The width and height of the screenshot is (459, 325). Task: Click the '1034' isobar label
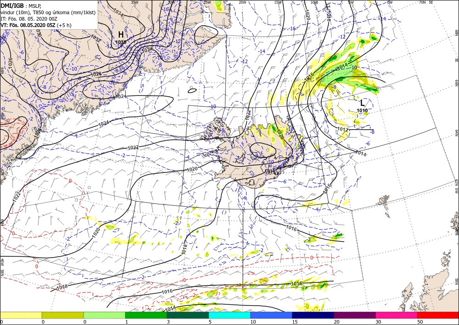tap(118, 13)
